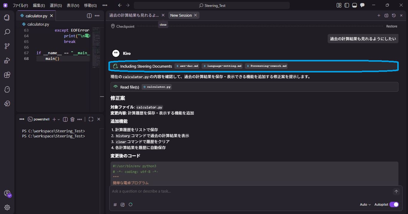Image resolution: width=408 pixels, height=214 pixels.
Task: Open the task list icon in chat panel
Action: 386,15
